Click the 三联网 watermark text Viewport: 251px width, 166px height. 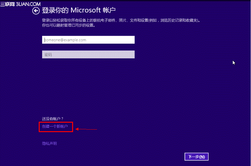pos(8,4)
